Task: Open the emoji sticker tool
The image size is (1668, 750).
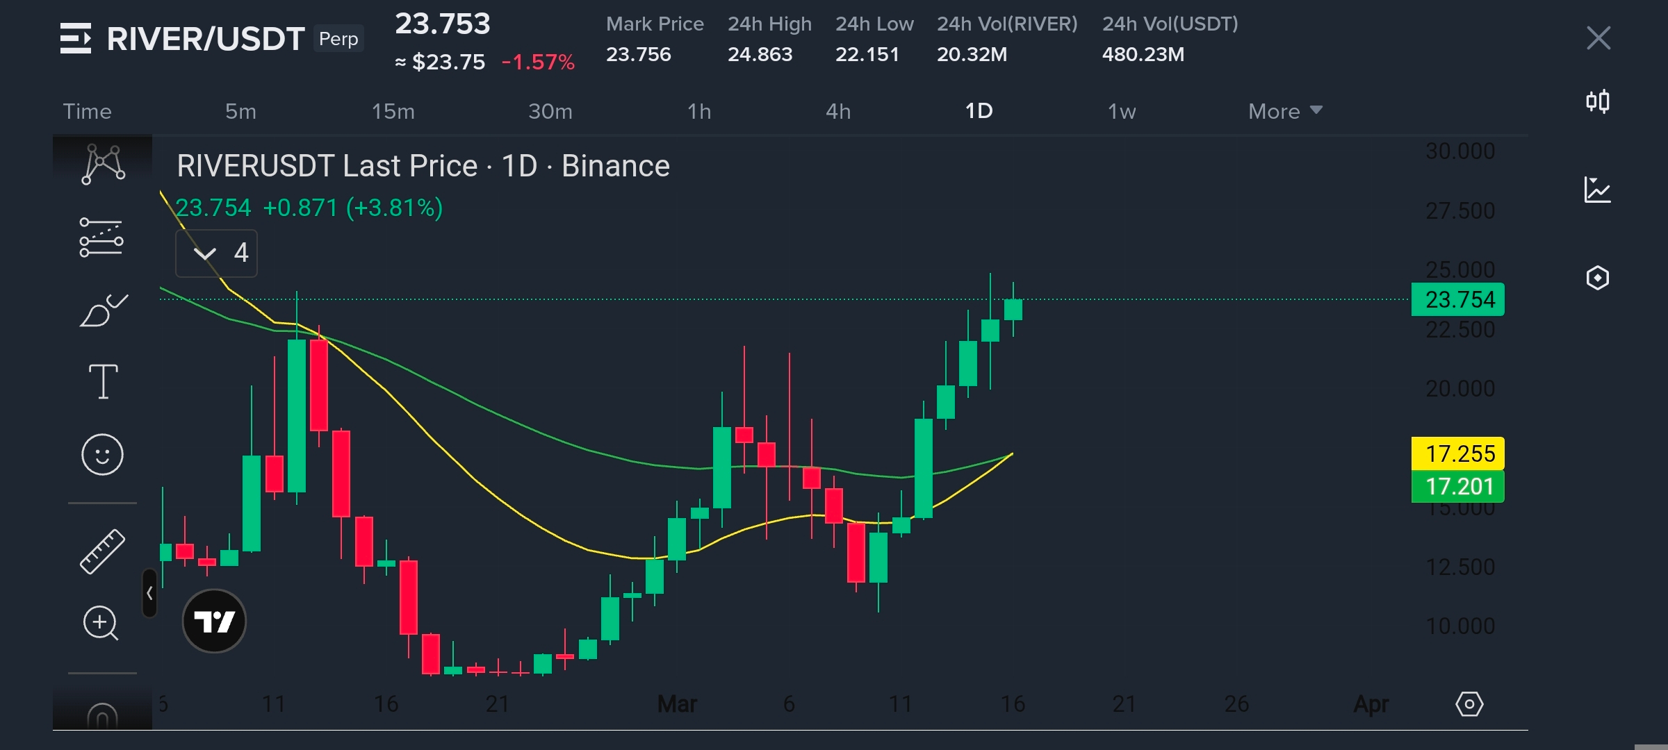Action: tap(102, 455)
